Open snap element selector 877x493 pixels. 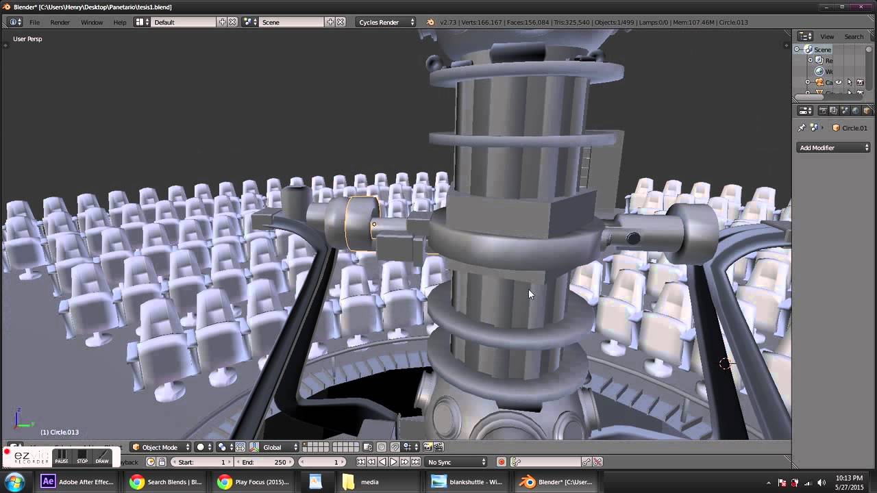[x=409, y=447]
